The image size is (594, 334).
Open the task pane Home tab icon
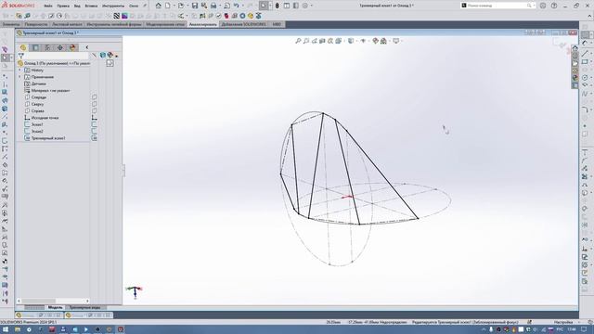pyautogui.click(x=575, y=48)
